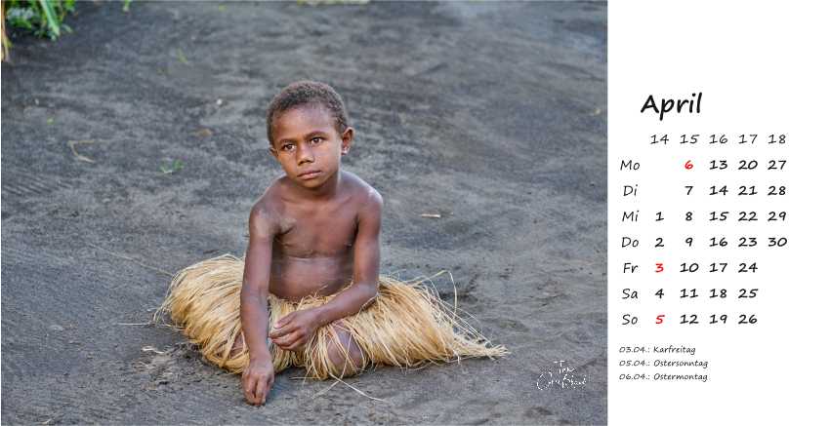830x426 pixels.
Task: Click the photographer signature watermark
Action: pos(561,375)
